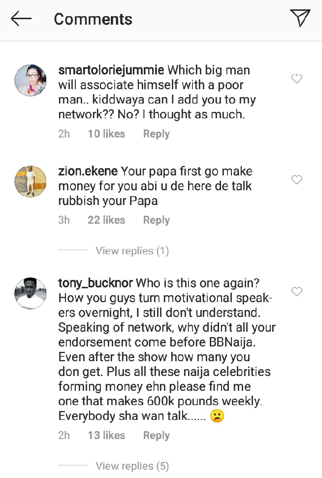This screenshot has height=478, width=322.
Task: Reply to zion.ekene's comment
Action: 156,220
